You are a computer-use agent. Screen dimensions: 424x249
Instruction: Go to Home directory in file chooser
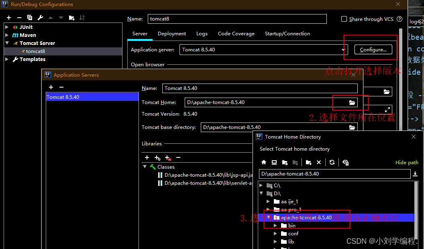(264, 162)
